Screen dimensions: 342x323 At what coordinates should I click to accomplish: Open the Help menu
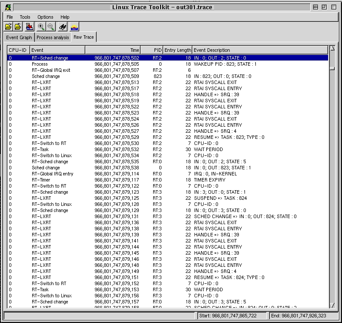65,17
